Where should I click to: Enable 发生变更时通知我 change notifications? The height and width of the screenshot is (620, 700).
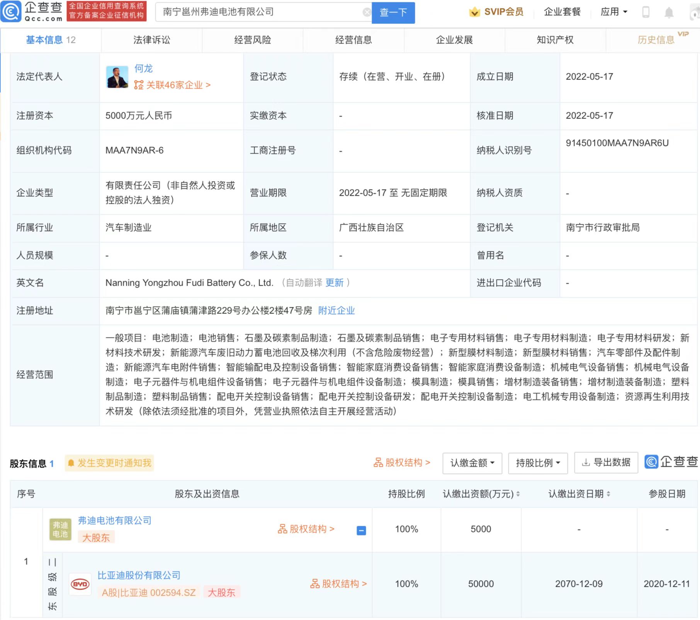point(109,463)
